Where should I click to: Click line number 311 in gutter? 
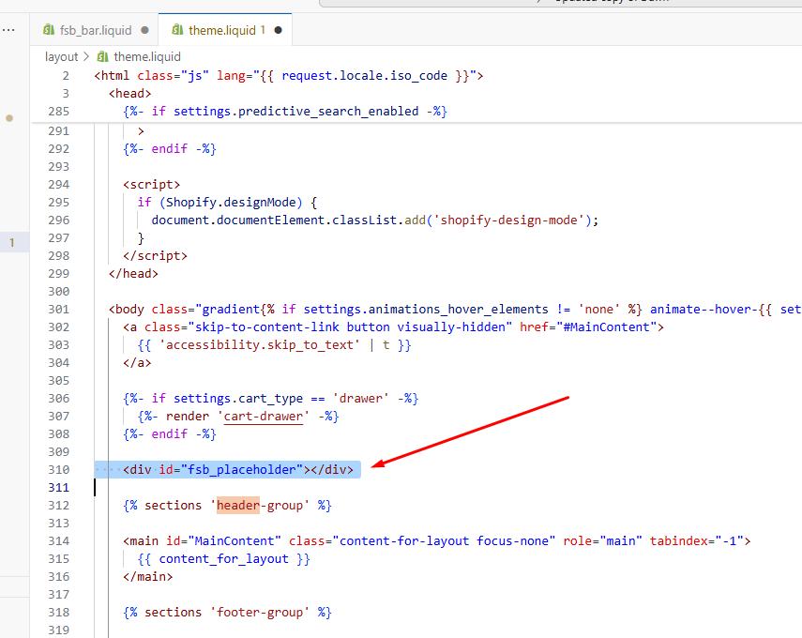[59, 488]
